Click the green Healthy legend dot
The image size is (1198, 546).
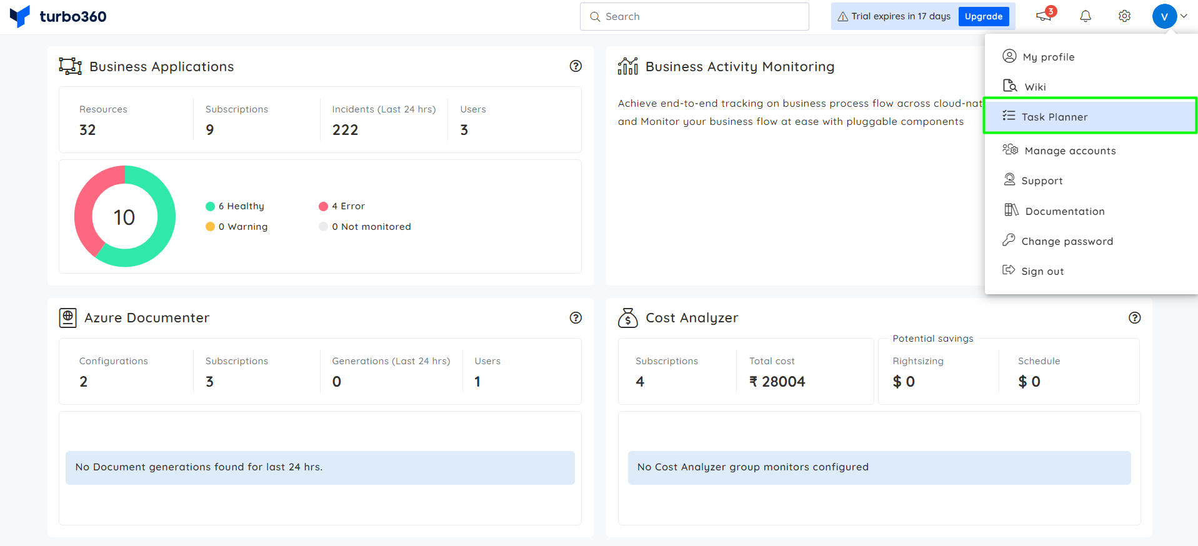coord(210,206)
